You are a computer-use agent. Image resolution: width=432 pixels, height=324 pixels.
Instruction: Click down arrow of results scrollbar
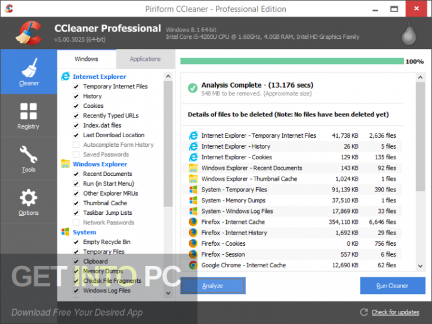[420, 266]
